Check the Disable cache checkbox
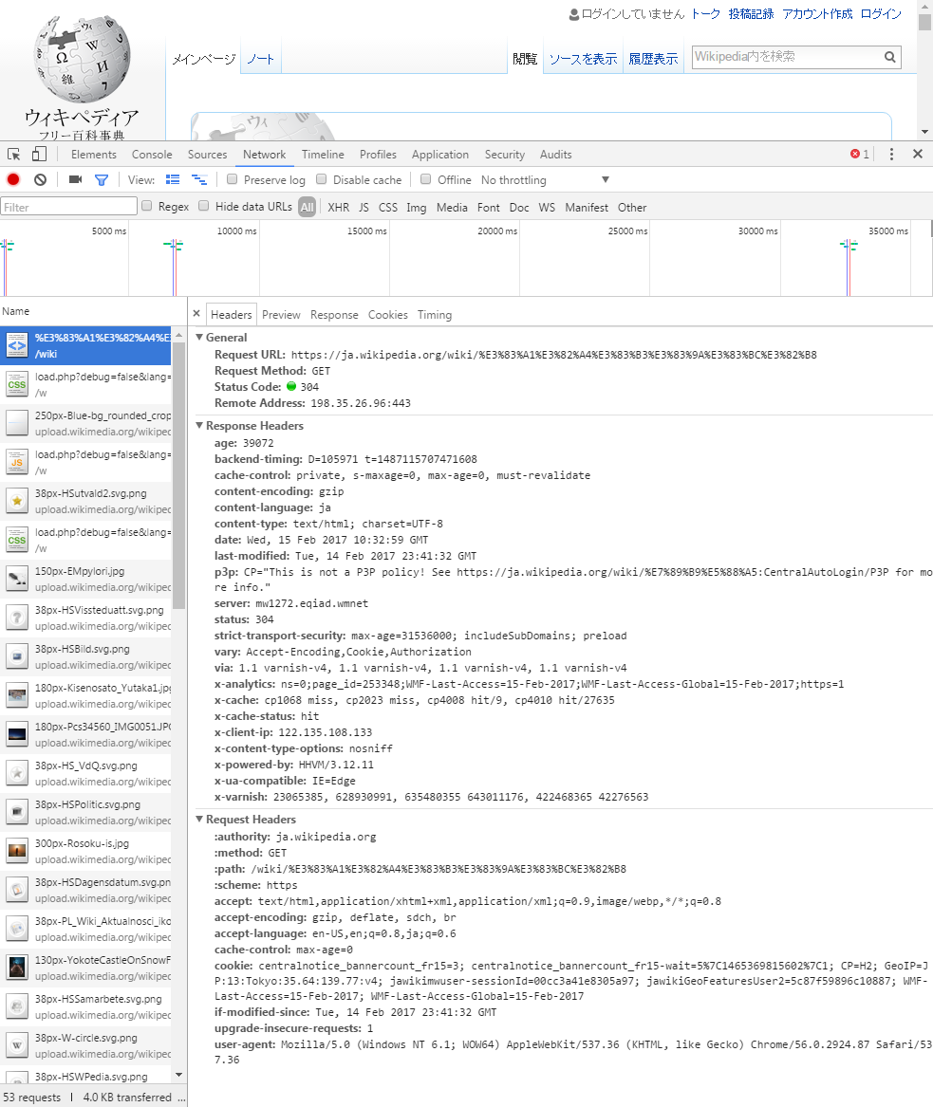Screen dimensions: 933x1107 pos(322,179)
